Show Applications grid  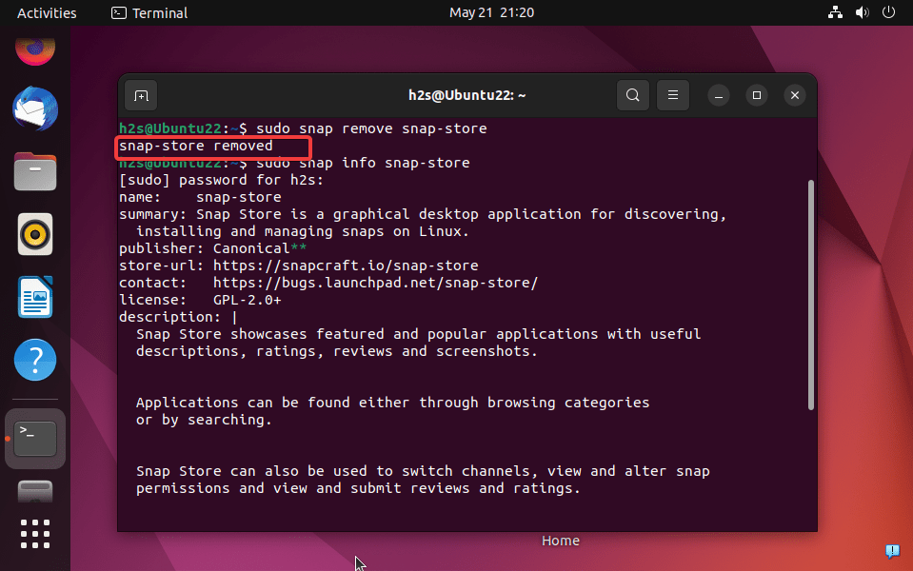pyautogui.click(x=35, y=534)
